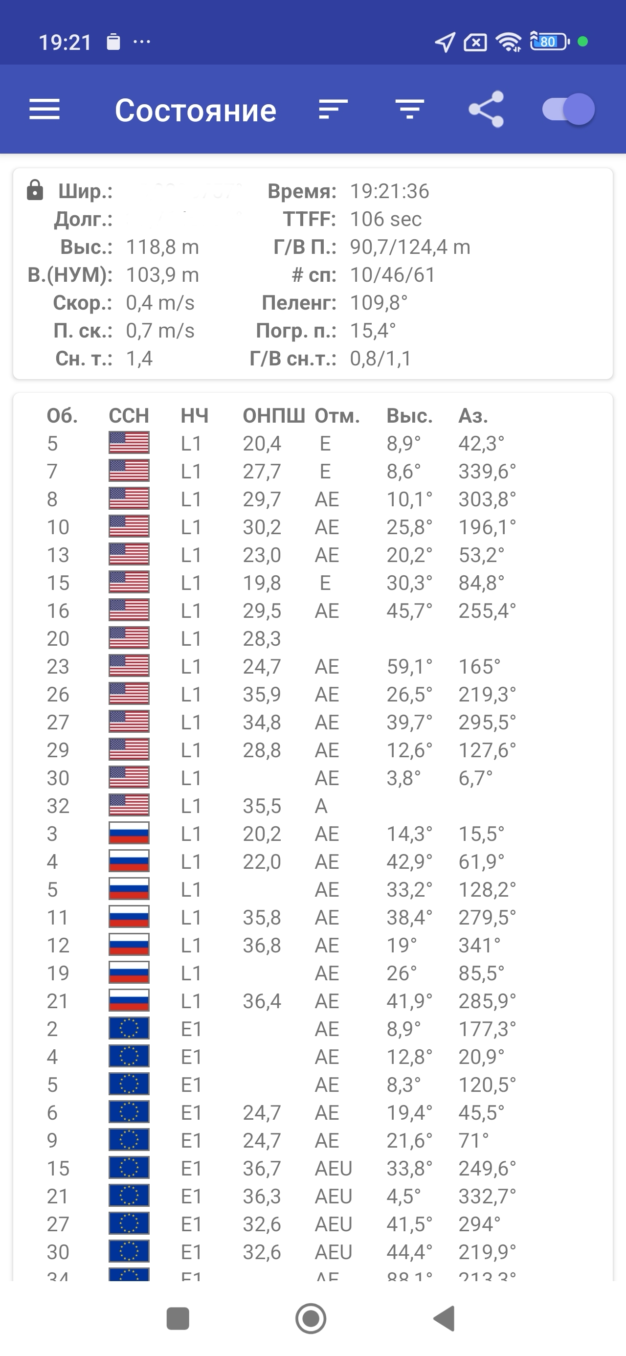Screen dimensions: 626x1356
Task: Tap the Выс. altitude value 118,8 m
Action: (x=162, y=247)
